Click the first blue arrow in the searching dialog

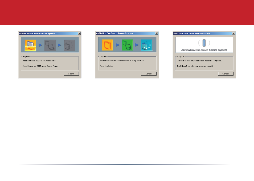(40, 45)
